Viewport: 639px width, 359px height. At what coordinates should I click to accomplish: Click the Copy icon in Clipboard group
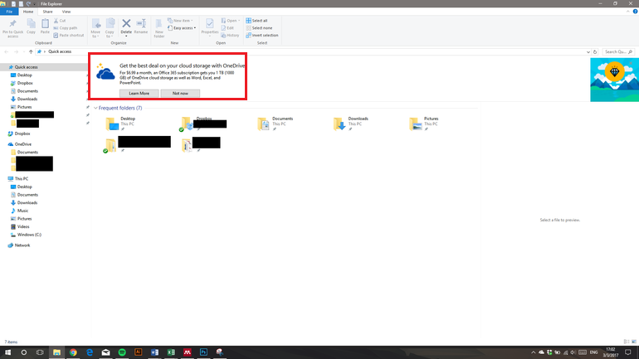coord(31,27)
